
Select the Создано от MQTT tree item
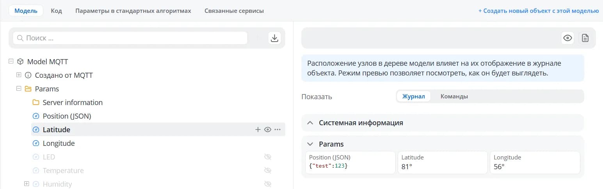click(x=64, y=75)
